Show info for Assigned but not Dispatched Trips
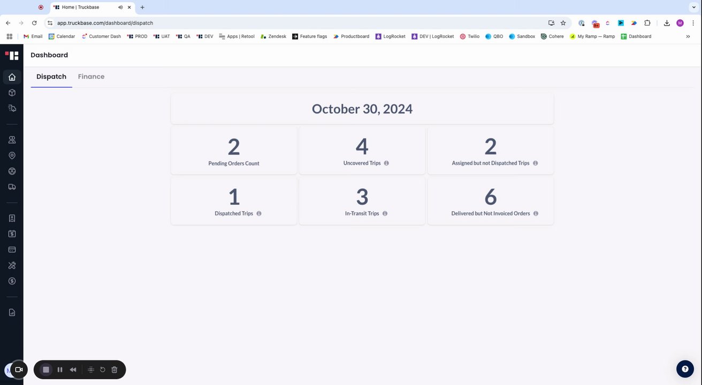 click(x=535, y=163)
